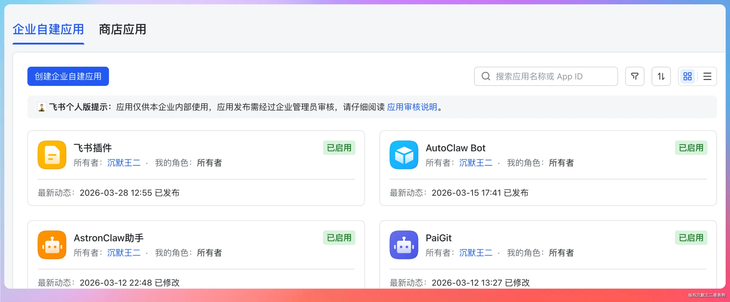Click the PaiGit purple robot icon
The image size is (730, 302).
point(404,245)
